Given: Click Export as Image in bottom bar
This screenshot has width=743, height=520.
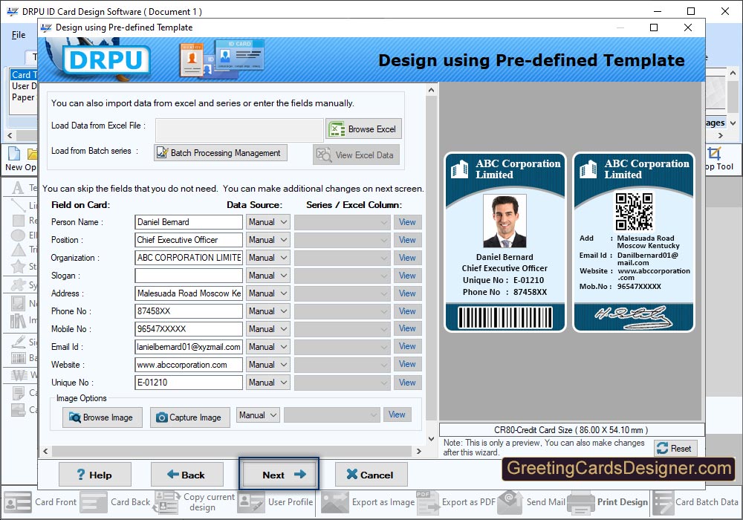Looking at the screenshot, I should [368, 502].
